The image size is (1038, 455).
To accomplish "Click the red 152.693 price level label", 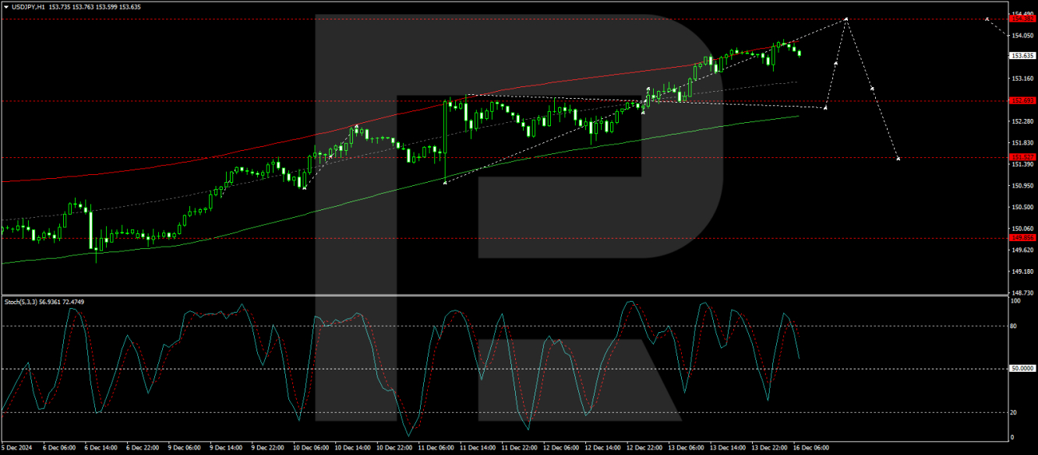I will (x=1022, y=100).
